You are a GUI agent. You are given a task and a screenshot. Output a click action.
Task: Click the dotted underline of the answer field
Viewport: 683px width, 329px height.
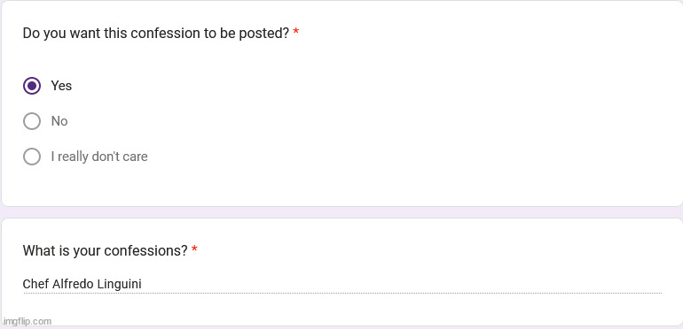pos(342,293)
